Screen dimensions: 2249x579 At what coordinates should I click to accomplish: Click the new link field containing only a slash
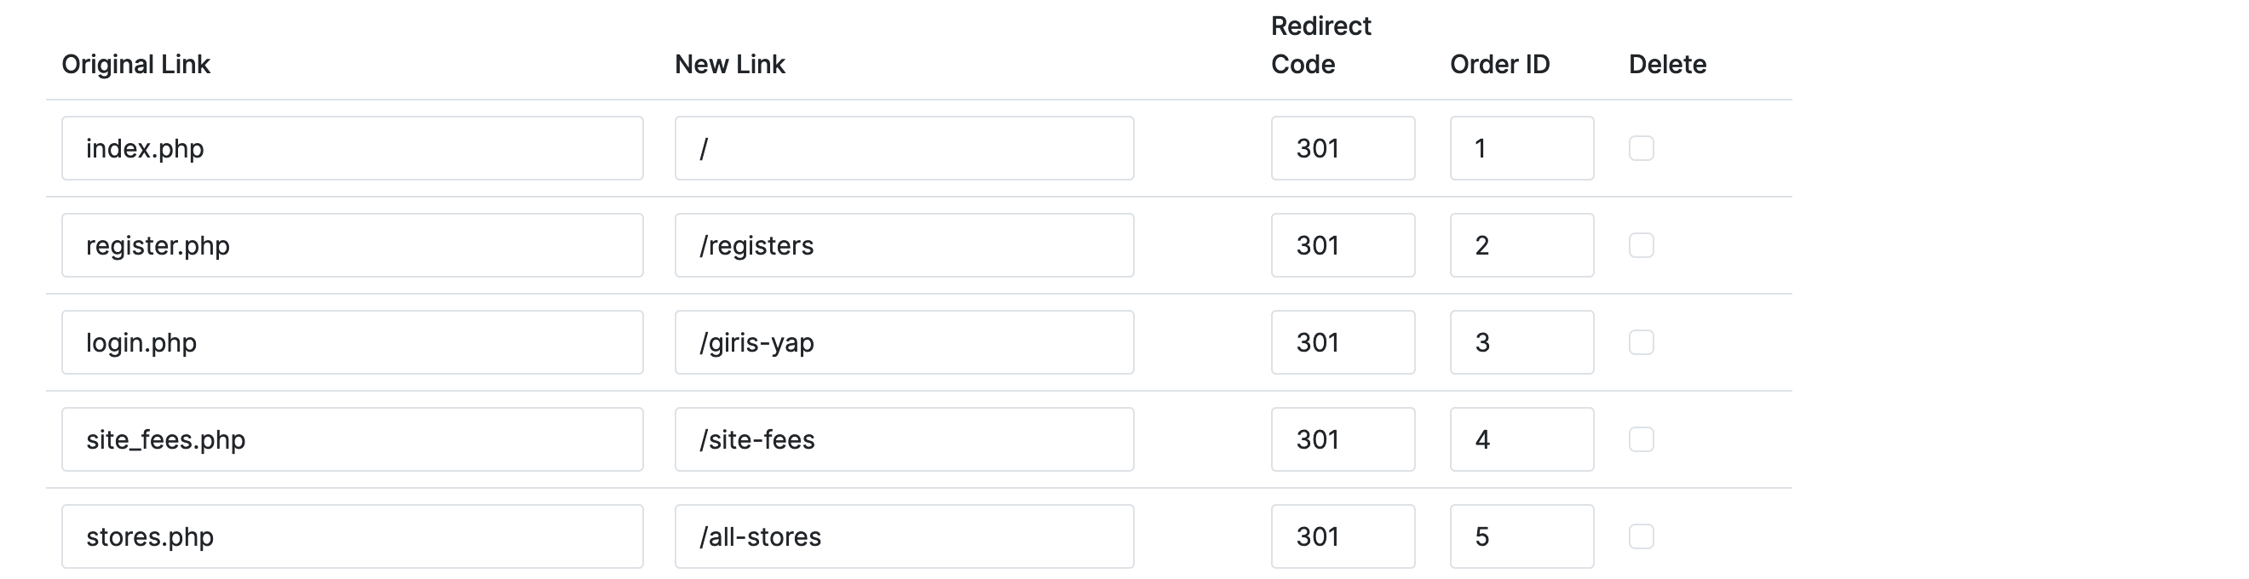904,148
